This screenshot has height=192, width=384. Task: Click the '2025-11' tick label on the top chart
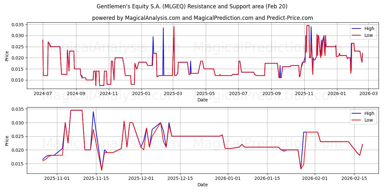(x=304, y=93)
